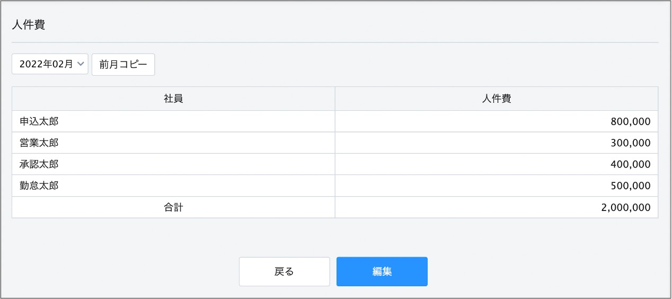Click the 300,000 labor cost cell
The width and height of the screenshot is (672, 299).
497,143
